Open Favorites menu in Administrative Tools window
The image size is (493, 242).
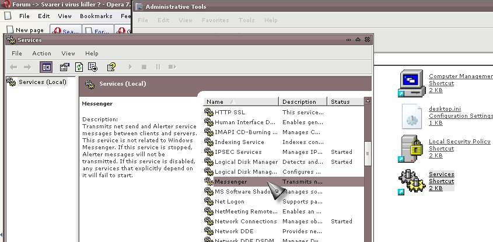tap(215, 20)
